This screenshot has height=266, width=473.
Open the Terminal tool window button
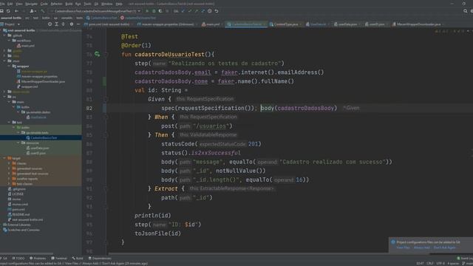click(59, 259)
